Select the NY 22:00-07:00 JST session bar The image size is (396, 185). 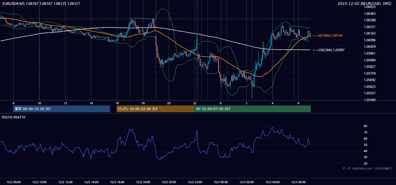tap(253, 109)
